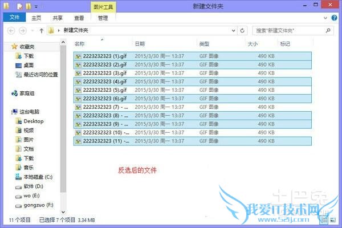The height and width of the screenshot is (228, 342).
Task: Sort by the 标记 column header
Action: [285, 44]
